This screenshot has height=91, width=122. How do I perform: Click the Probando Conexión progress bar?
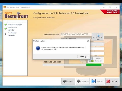[x=73, y=65]
